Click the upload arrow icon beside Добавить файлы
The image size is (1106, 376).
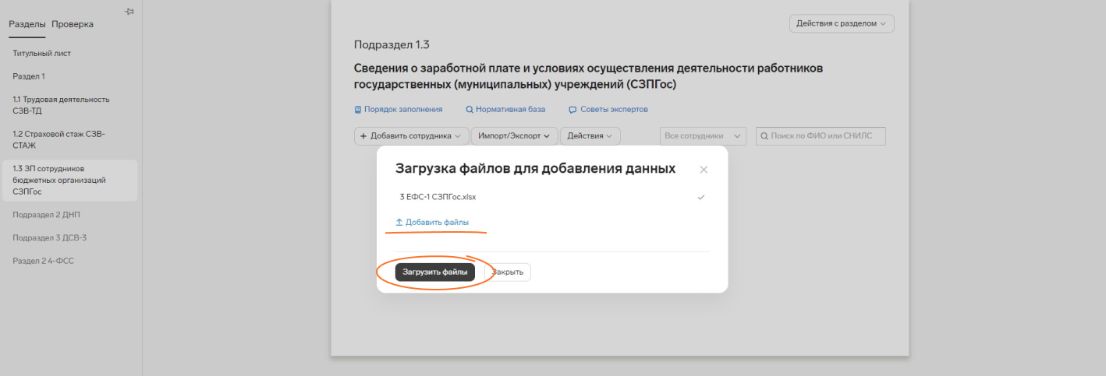pos(399,223)
